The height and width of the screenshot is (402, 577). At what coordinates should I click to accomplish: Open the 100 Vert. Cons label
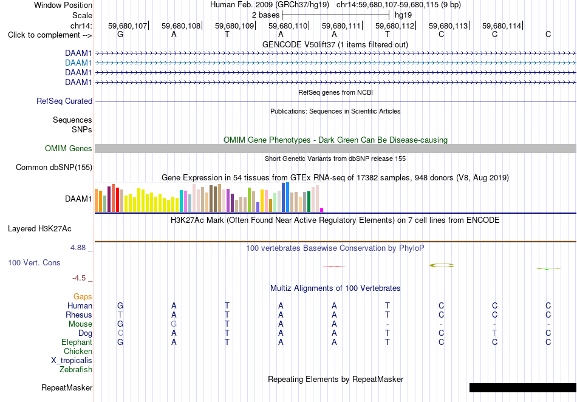34,262
